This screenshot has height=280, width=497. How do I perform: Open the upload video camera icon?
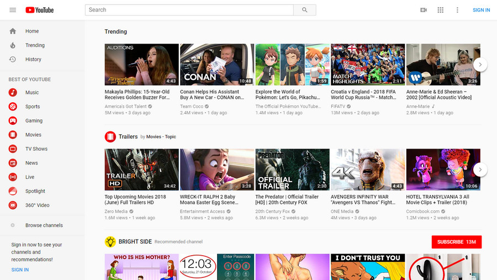424,10
